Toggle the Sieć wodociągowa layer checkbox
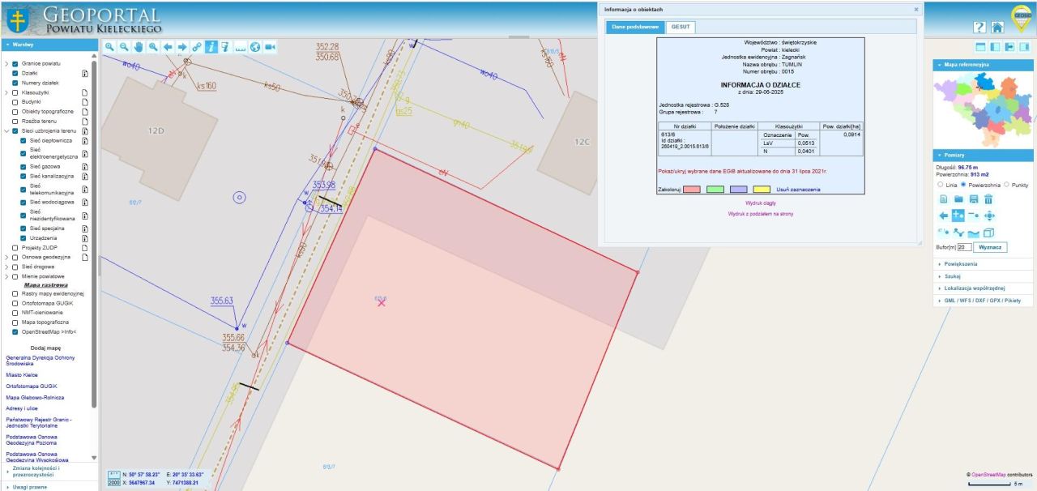Screen dimensions: 1037x491 pyautogui.click(x=23, y=202)
